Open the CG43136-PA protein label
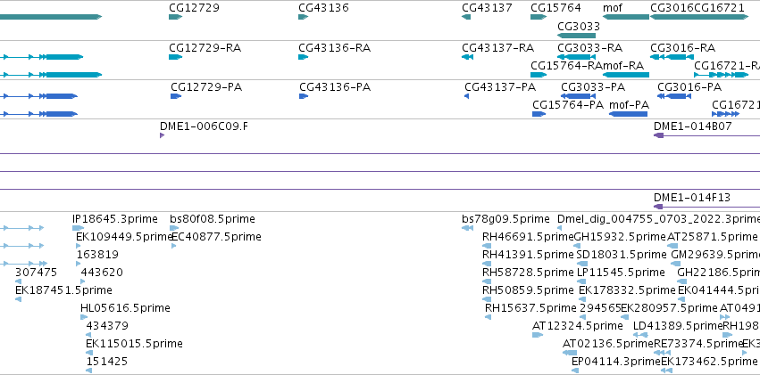Screen dimensions: 760x375 (335, 87)
